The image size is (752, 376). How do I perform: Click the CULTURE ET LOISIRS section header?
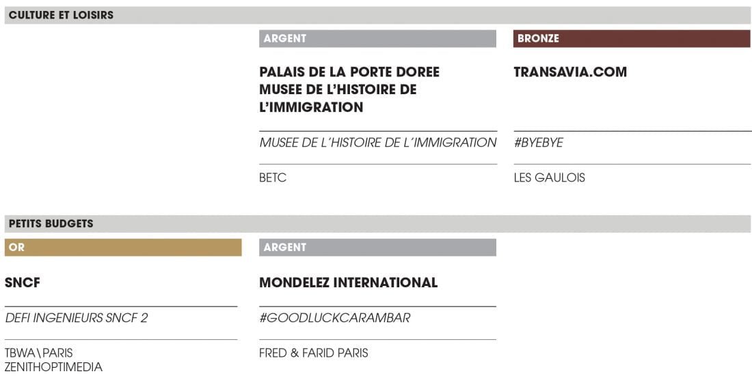point(61,15)
